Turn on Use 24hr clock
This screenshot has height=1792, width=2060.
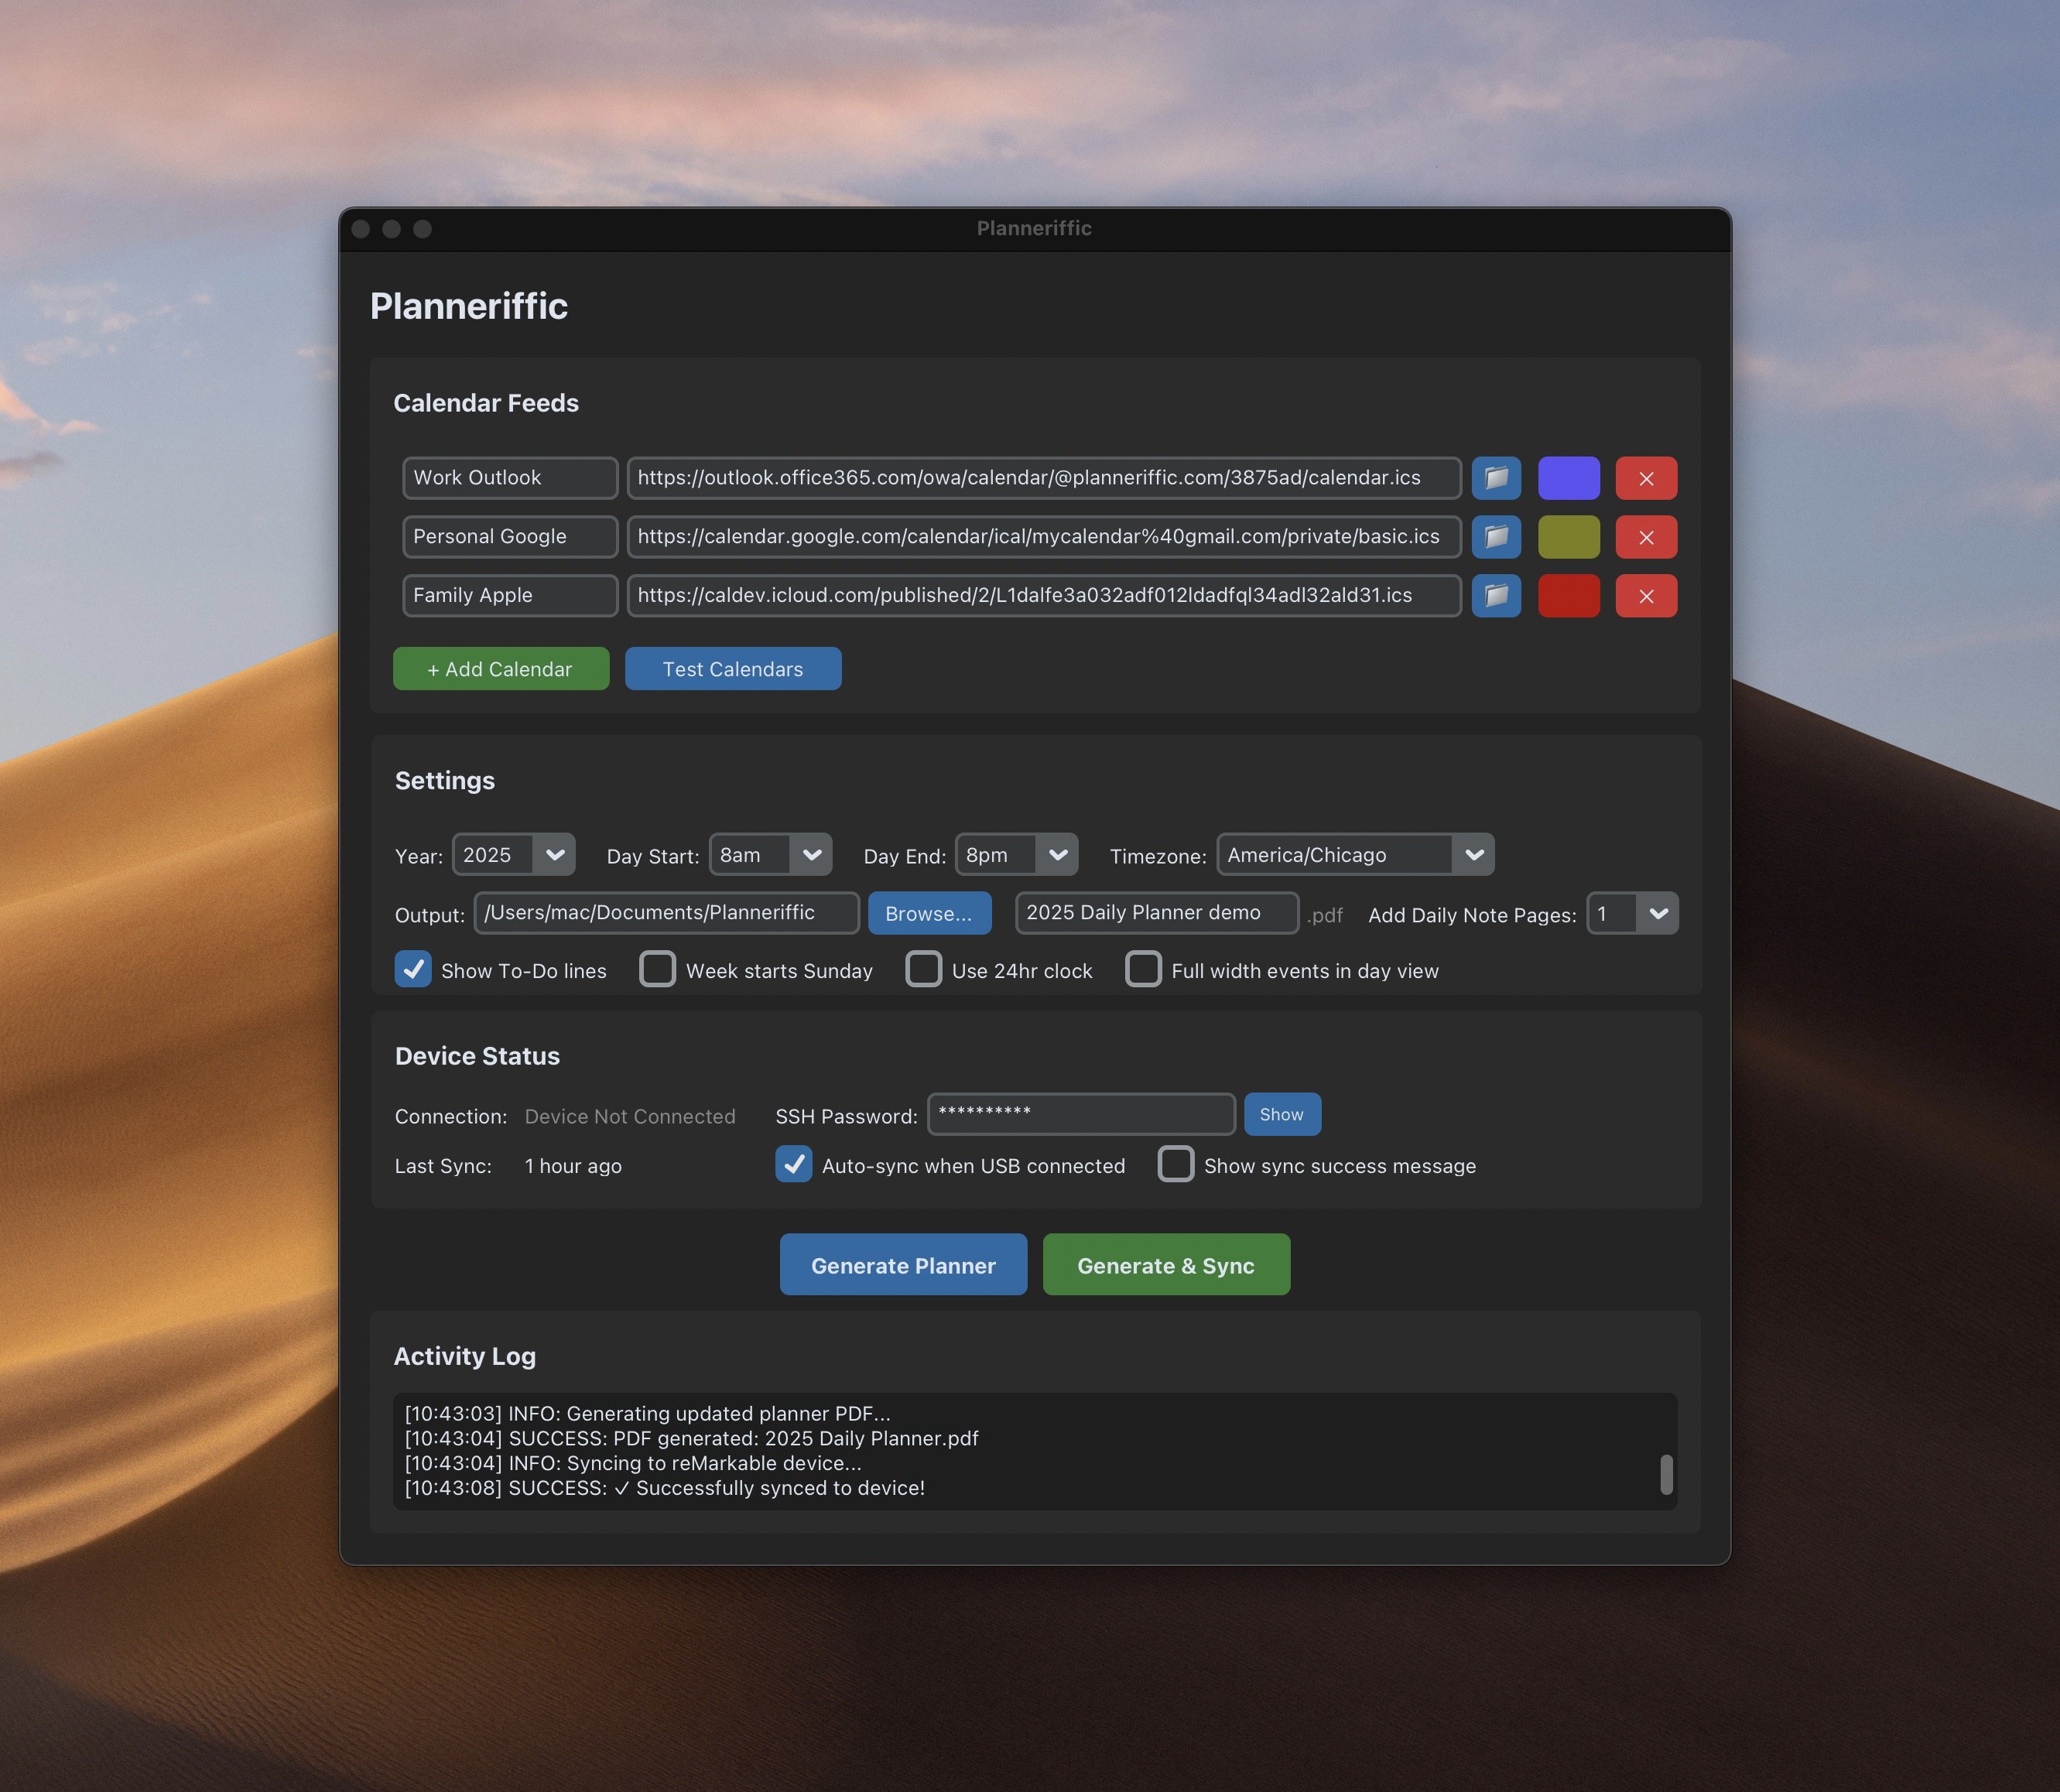point(923,969)
